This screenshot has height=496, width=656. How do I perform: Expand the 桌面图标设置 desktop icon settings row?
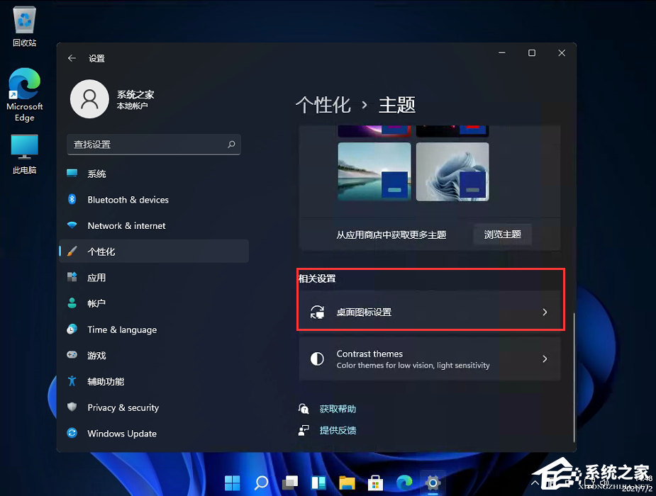click(x=430, y=312)
